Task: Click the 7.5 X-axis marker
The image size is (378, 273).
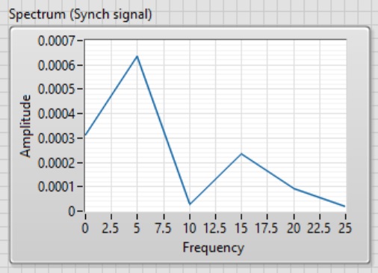Action: (163, 228)
